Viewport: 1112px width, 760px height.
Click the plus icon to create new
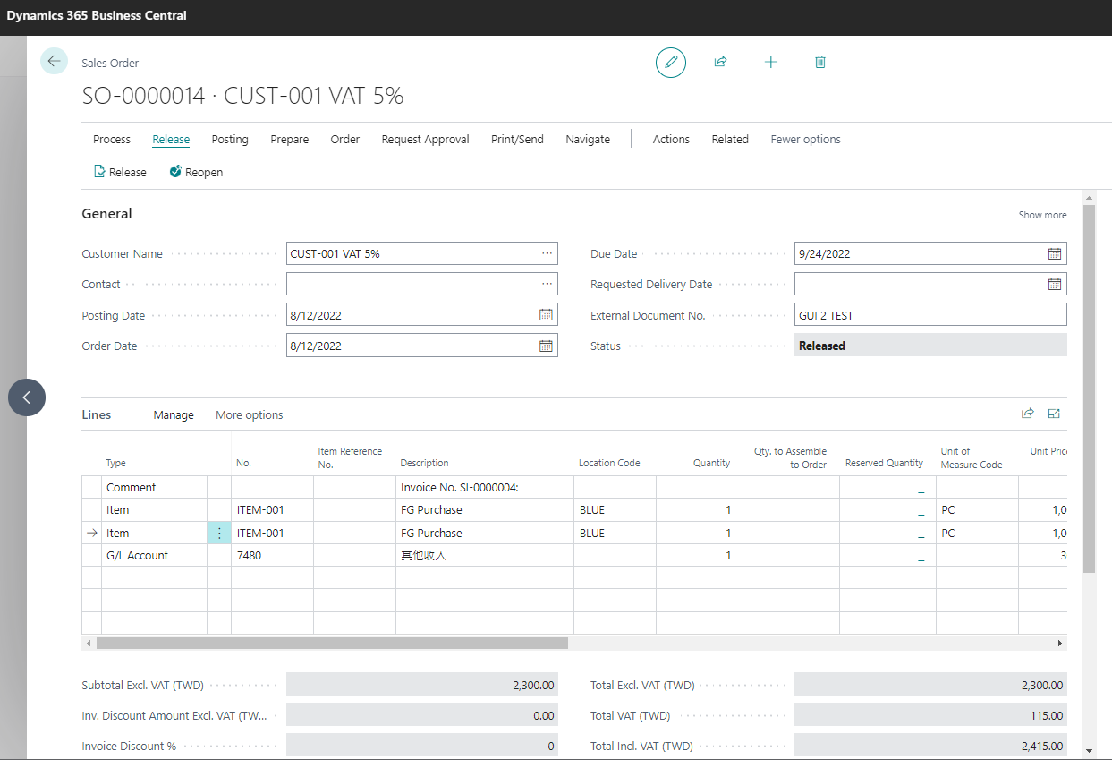[770, 62]
